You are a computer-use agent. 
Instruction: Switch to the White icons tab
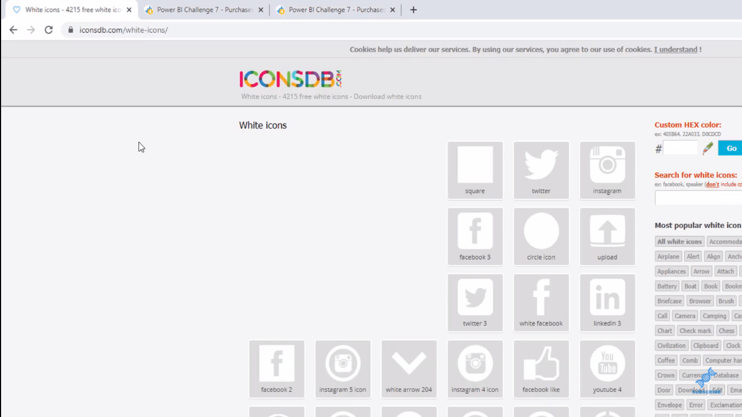click(71, 10)
